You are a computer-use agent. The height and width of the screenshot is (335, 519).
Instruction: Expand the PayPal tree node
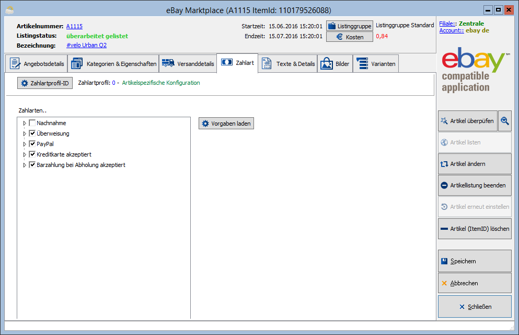pyautogui.click(x=25, y=144)
